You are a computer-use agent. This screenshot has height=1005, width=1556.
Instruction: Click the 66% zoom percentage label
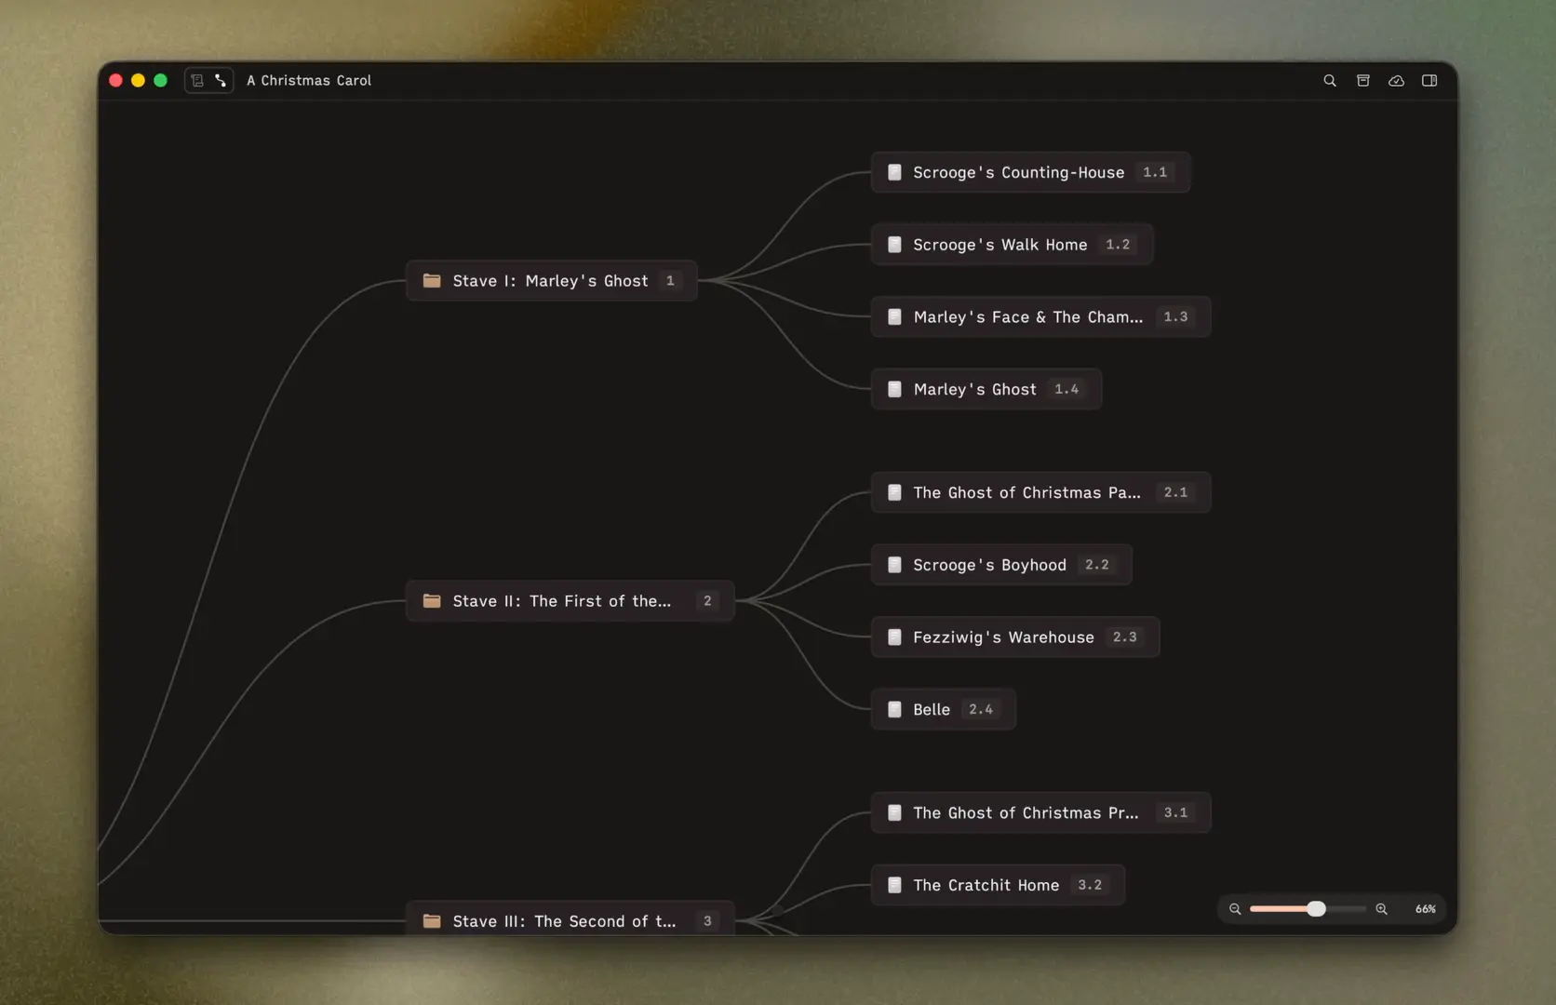click(x=1425, y=909)
